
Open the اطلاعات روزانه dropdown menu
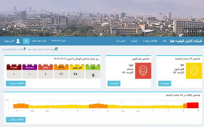click(x=150, y=41)
